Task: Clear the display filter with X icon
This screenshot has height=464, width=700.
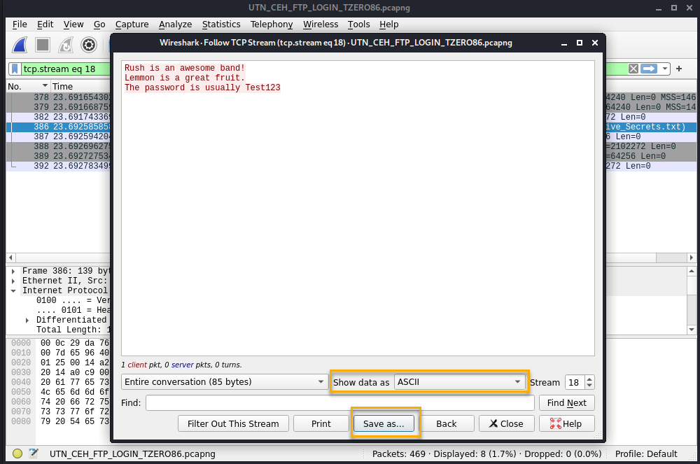Action: tap(633, 69)
